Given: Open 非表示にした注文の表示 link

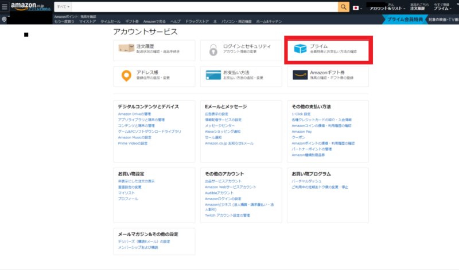Looking at the screenshot, I should [x=136, y=181].
